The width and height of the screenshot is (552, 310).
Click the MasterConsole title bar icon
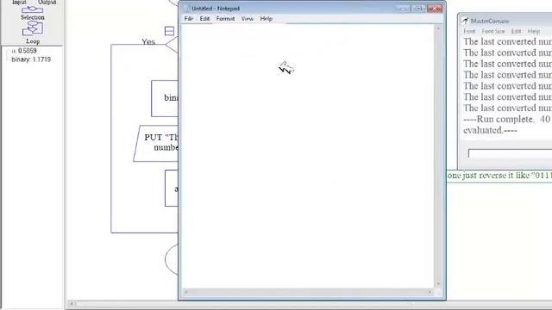pos(466,21)
